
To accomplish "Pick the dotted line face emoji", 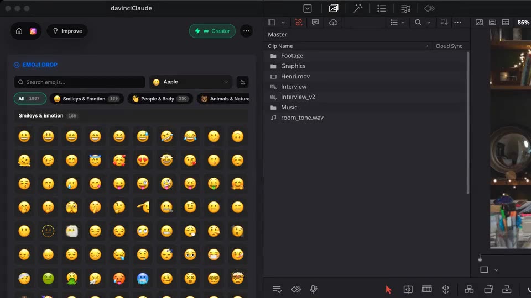I will click(x=48, y=231).
